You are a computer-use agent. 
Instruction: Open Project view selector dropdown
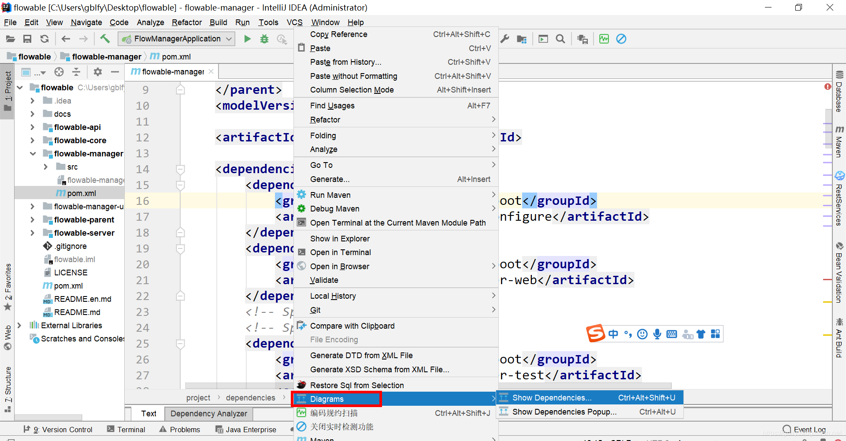34,72
